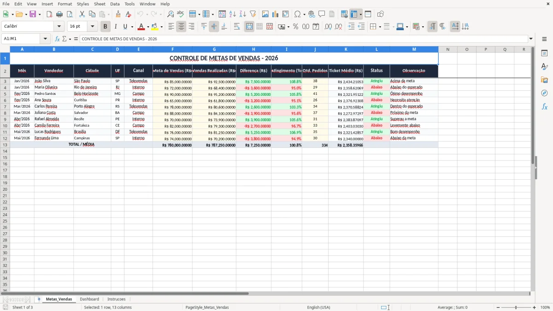
Task: Open the 16 pt font size dropdown
Action: [92, 27]
